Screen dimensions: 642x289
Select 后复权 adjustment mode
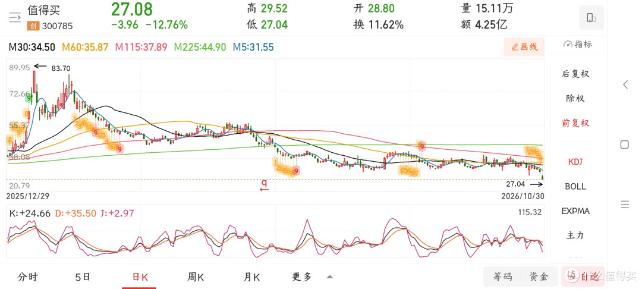(x=575, y=74)
